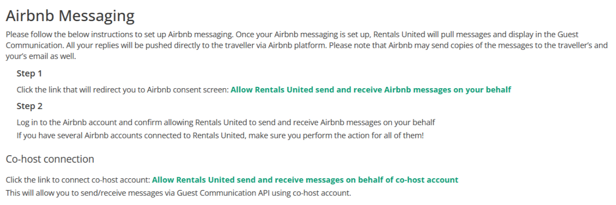Click the line "This will allow you to send/receive messages"
Screen dimensions: 616x205
178,193
